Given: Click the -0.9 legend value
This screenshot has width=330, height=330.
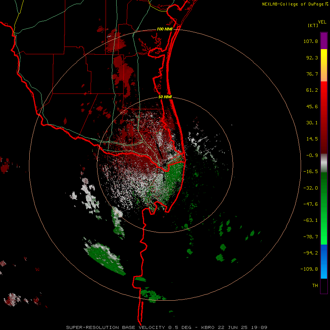Looking at the screenshot, I should (x=312, y=155).
